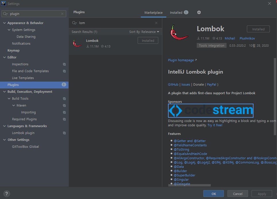Collapse the Editor section

click(x=4, y=57)
